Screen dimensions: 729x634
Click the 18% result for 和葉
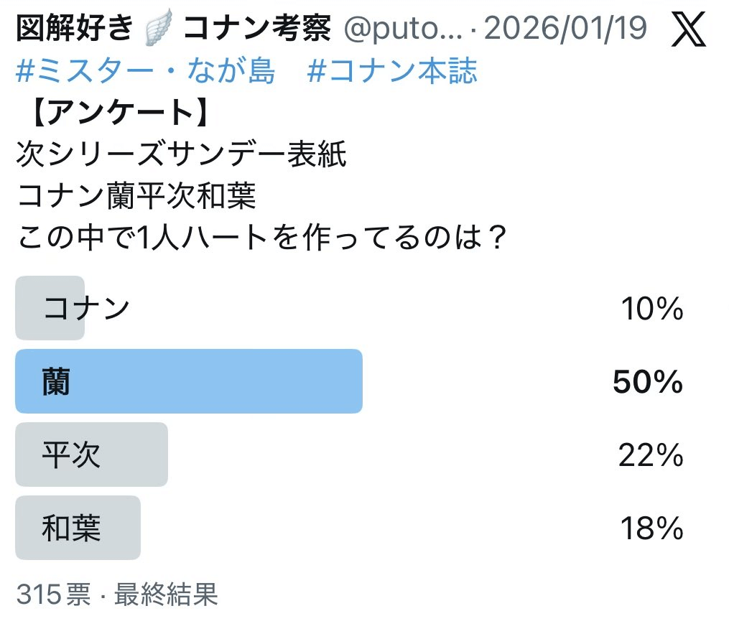(651, 529)
